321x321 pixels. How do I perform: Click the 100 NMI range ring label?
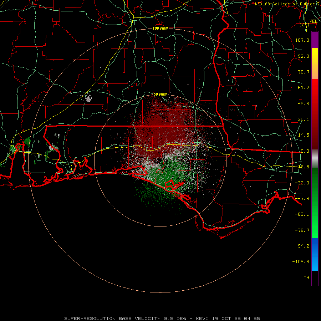click(160, 28)
